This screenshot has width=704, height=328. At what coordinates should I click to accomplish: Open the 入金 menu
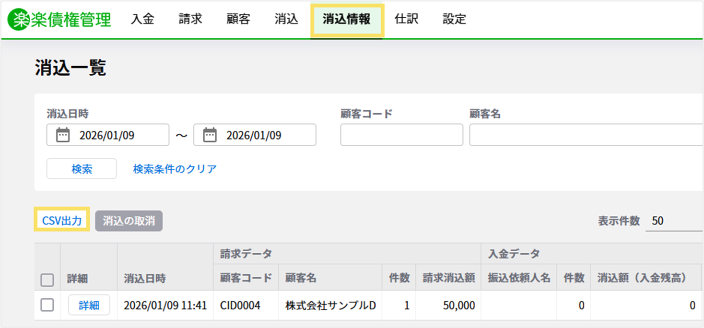click(142, 19)
